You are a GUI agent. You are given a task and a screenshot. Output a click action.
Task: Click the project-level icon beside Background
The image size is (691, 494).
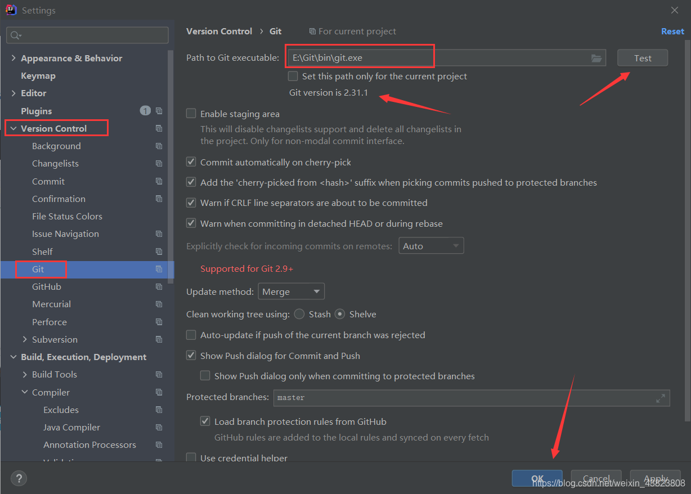pos(159,146)
